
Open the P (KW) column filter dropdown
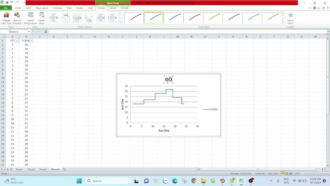point(31,40)
